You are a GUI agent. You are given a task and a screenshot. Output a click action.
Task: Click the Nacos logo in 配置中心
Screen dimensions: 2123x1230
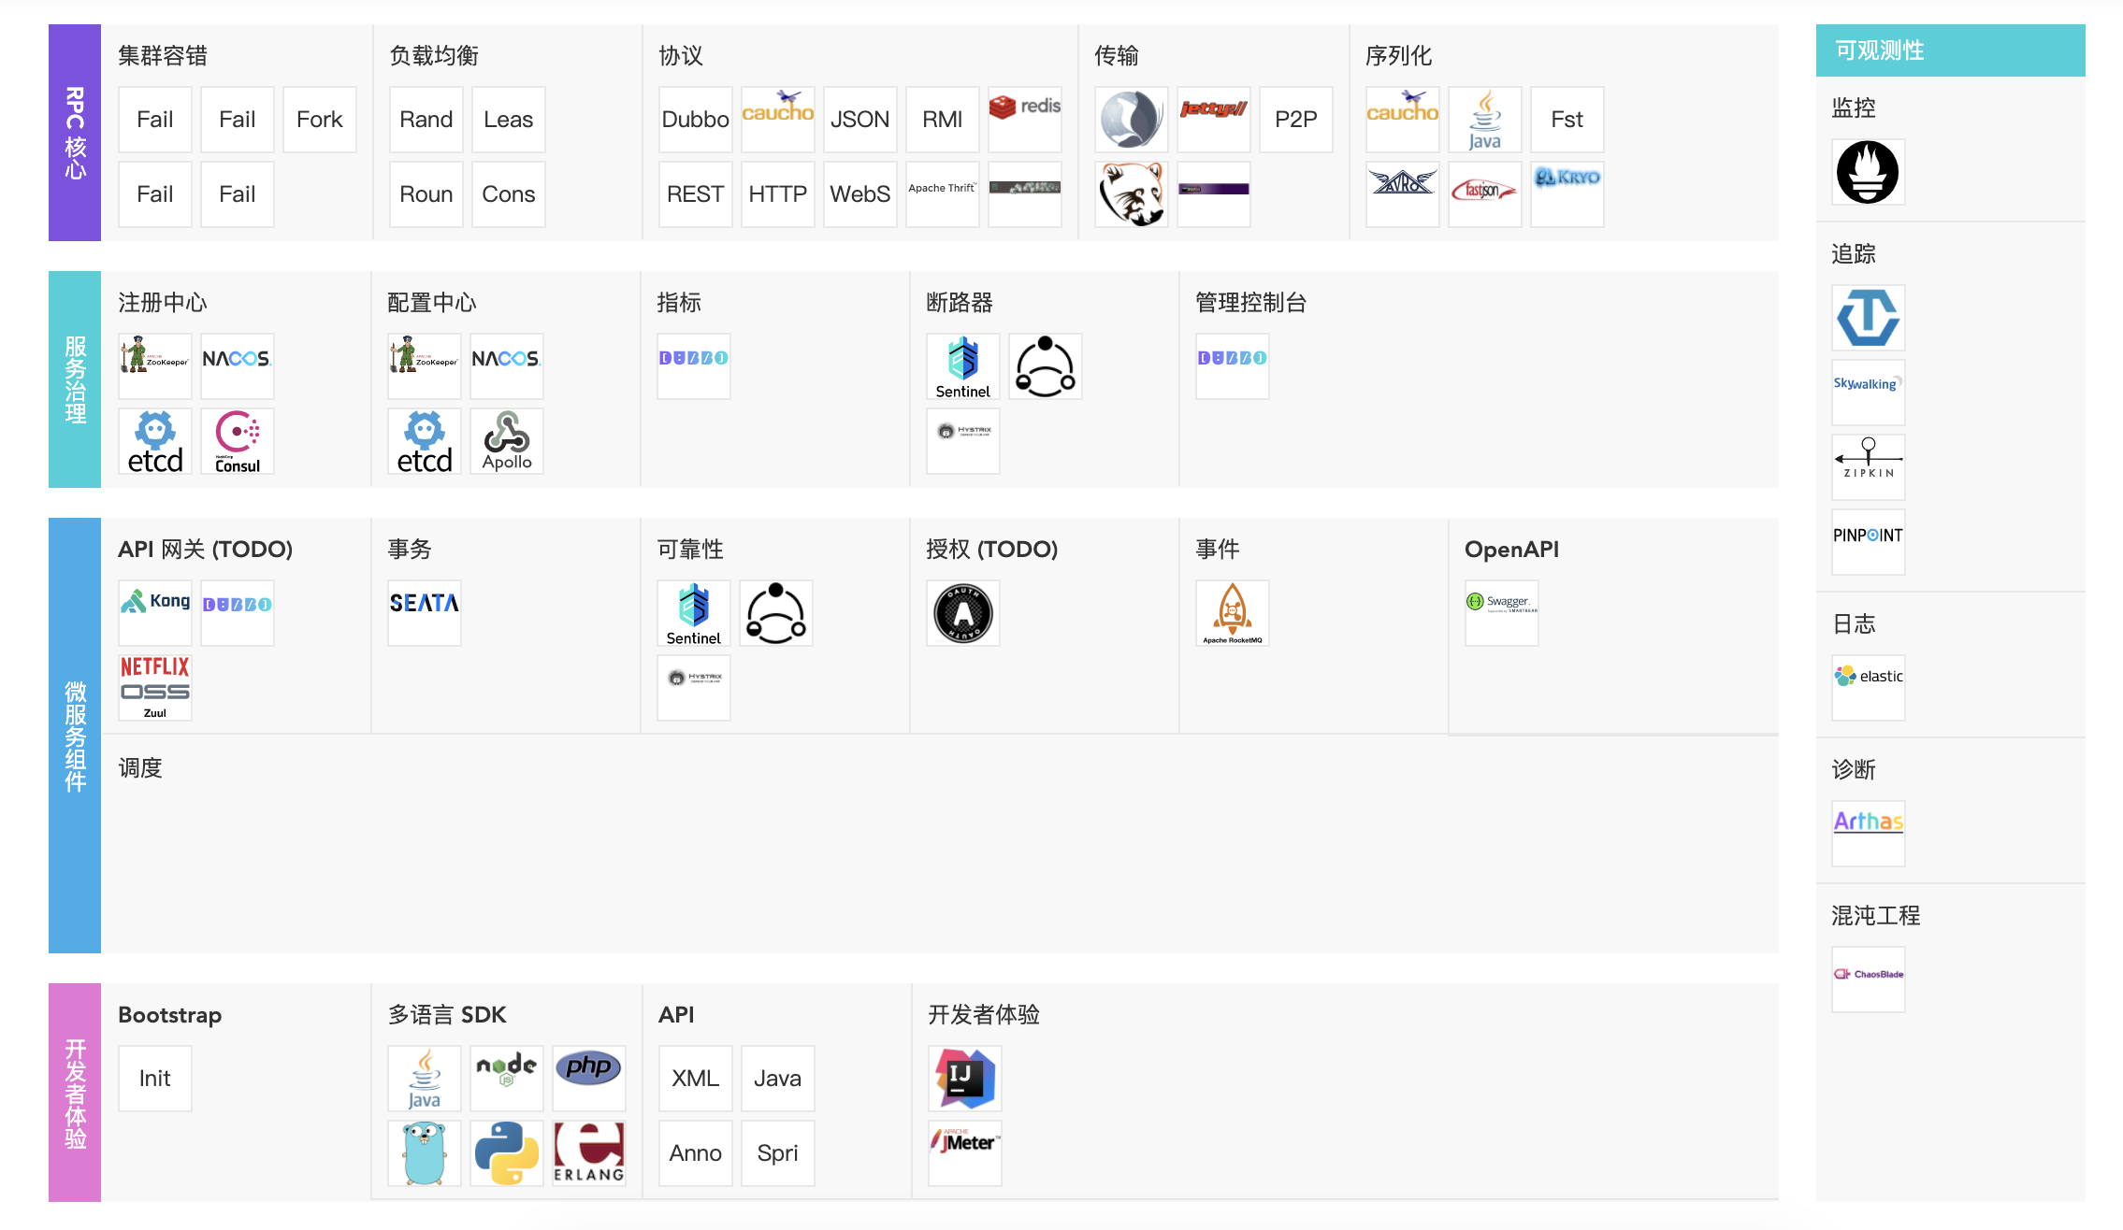tap(506, 366)
